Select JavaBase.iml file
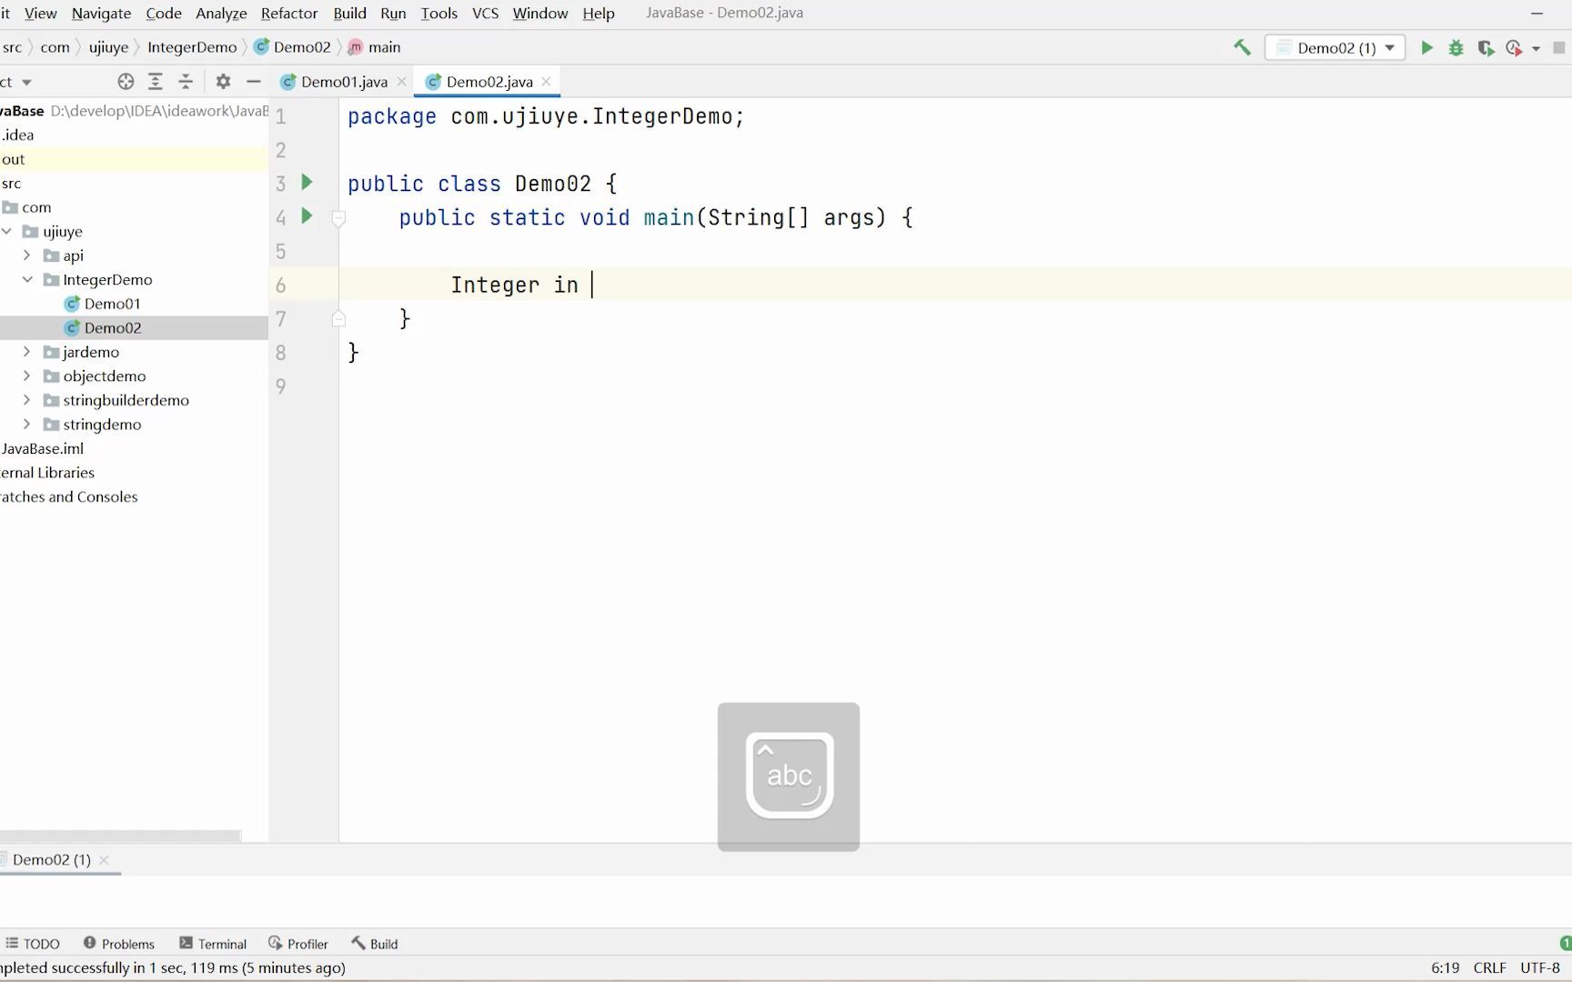 click(43, 448)
